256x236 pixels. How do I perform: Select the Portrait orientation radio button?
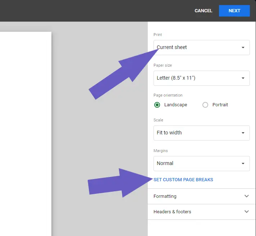(205, 105)
